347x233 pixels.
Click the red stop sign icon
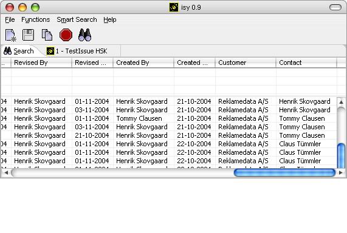point(66,35)
